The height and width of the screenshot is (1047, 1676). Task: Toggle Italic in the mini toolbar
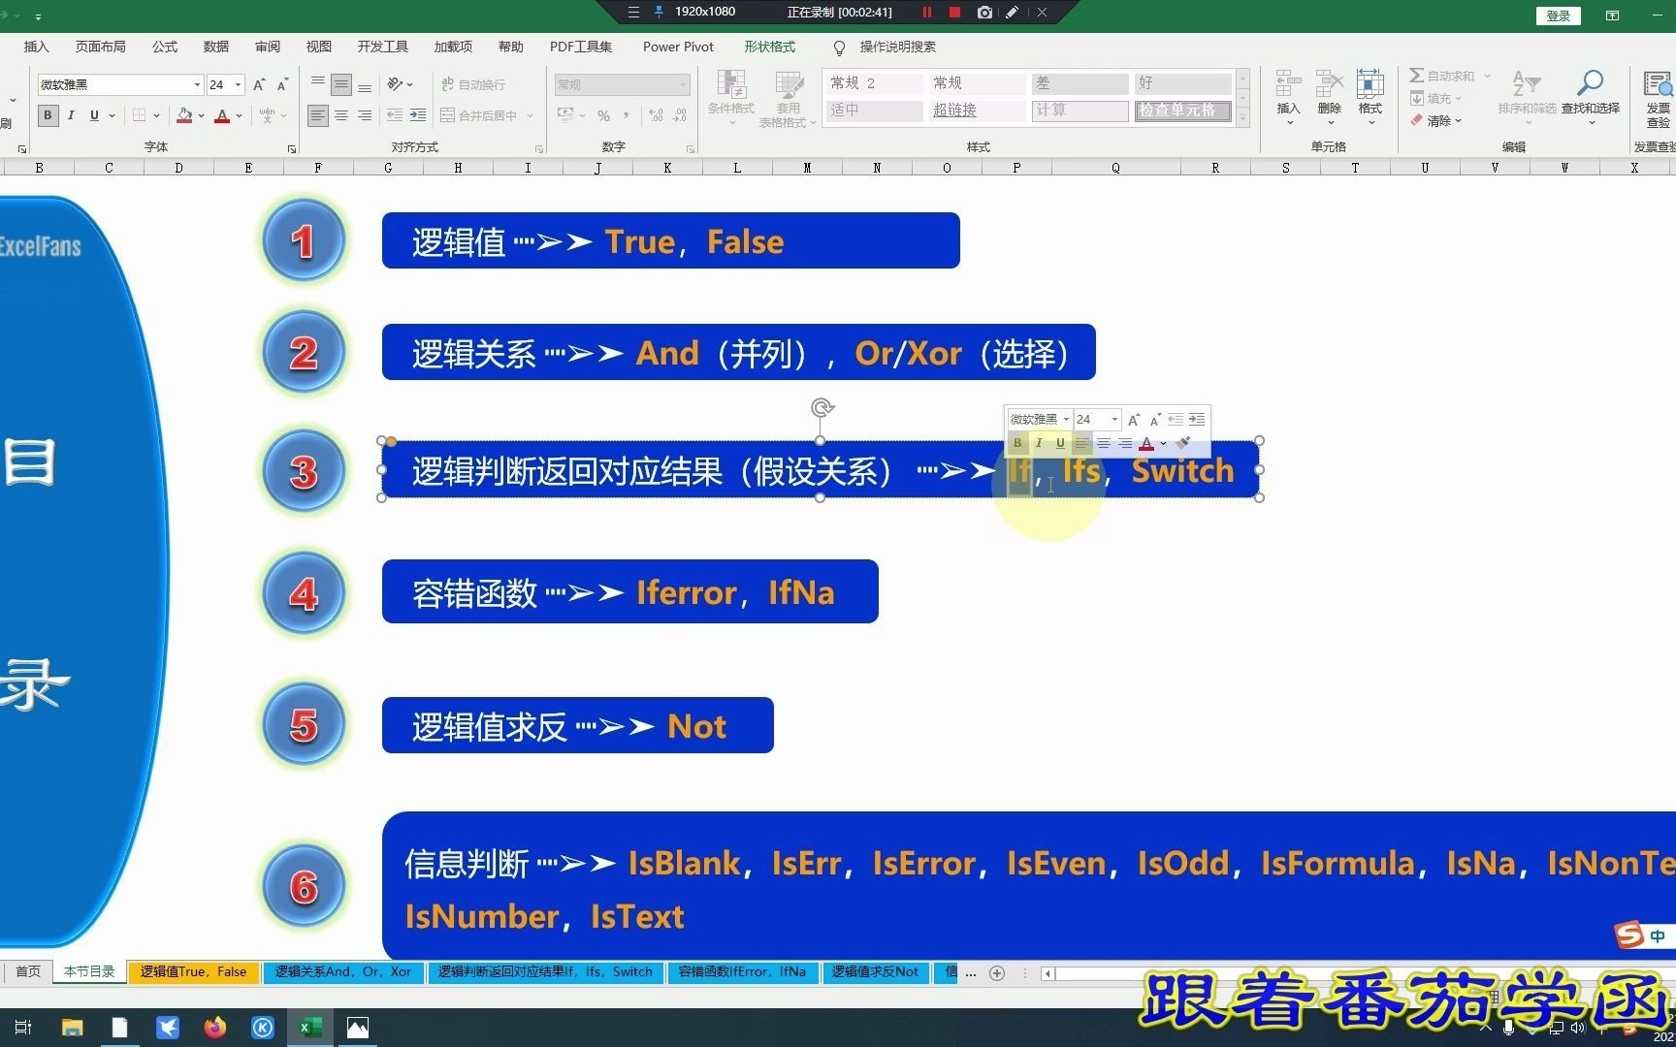pos(1039,443)
